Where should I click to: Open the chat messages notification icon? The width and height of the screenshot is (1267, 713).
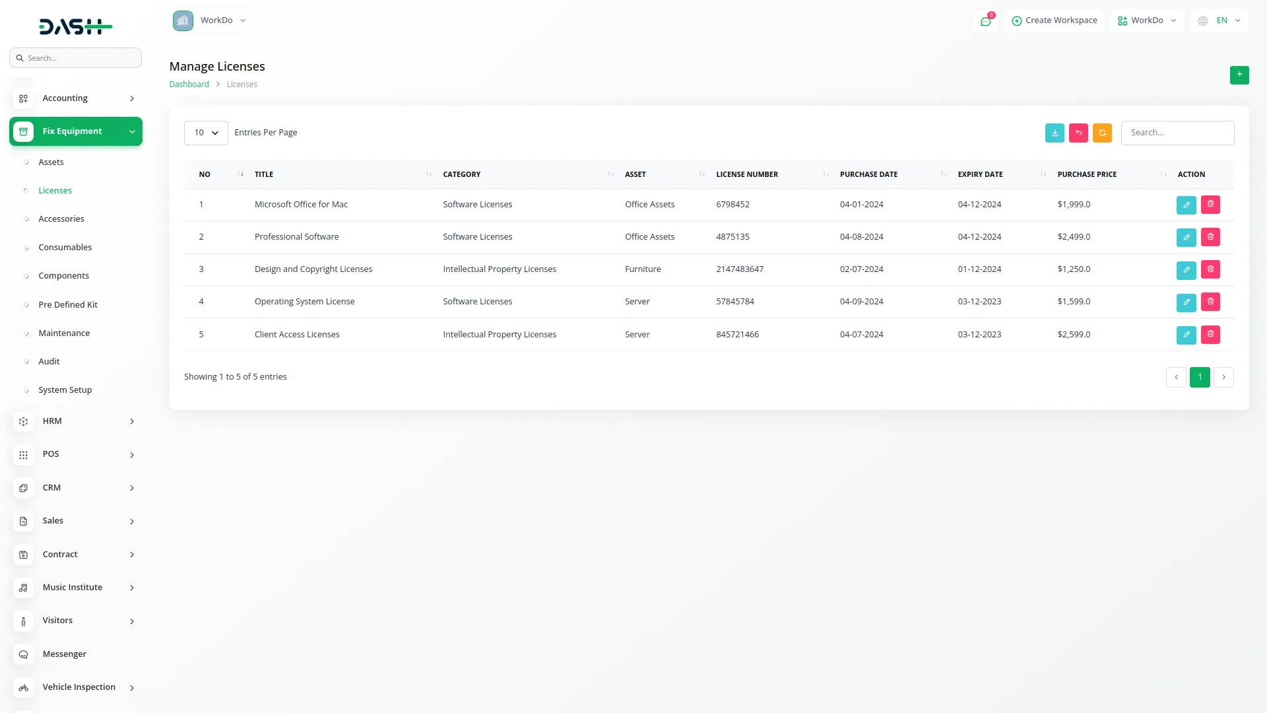[985, 21]
